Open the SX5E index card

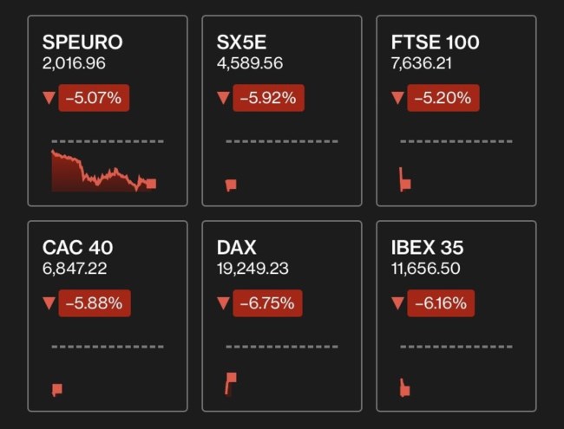[282, 111]
